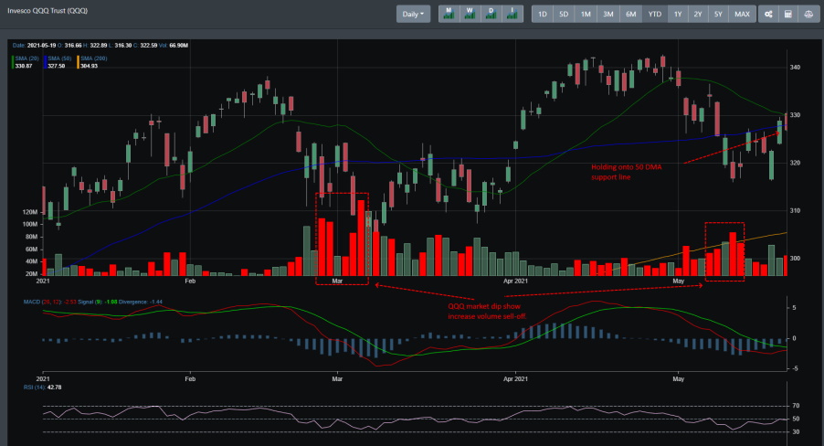824x446 pixels.
Task: Set chart range to 5Y
Action: [x=718, y=15]
